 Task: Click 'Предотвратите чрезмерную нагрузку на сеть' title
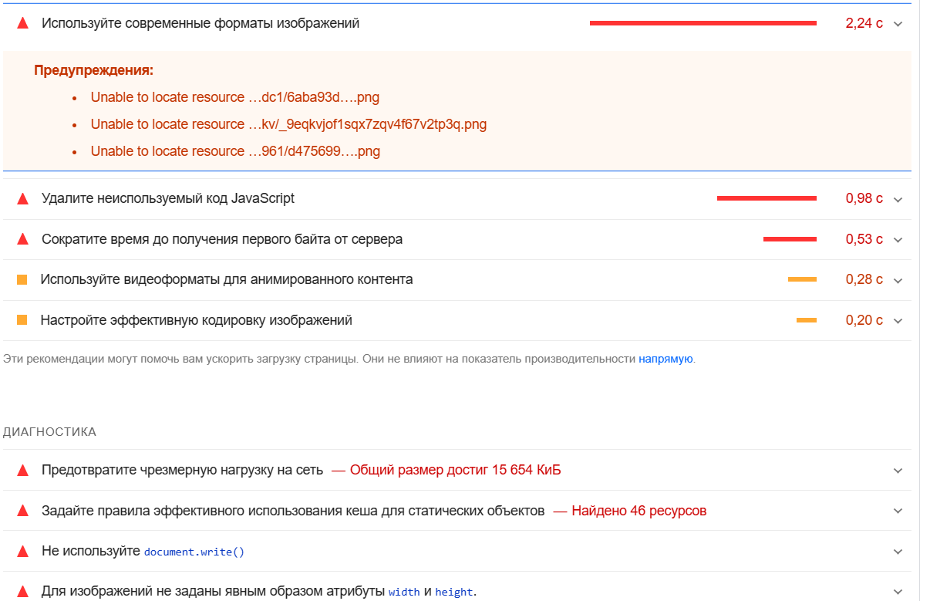click(x=182, y=470)
